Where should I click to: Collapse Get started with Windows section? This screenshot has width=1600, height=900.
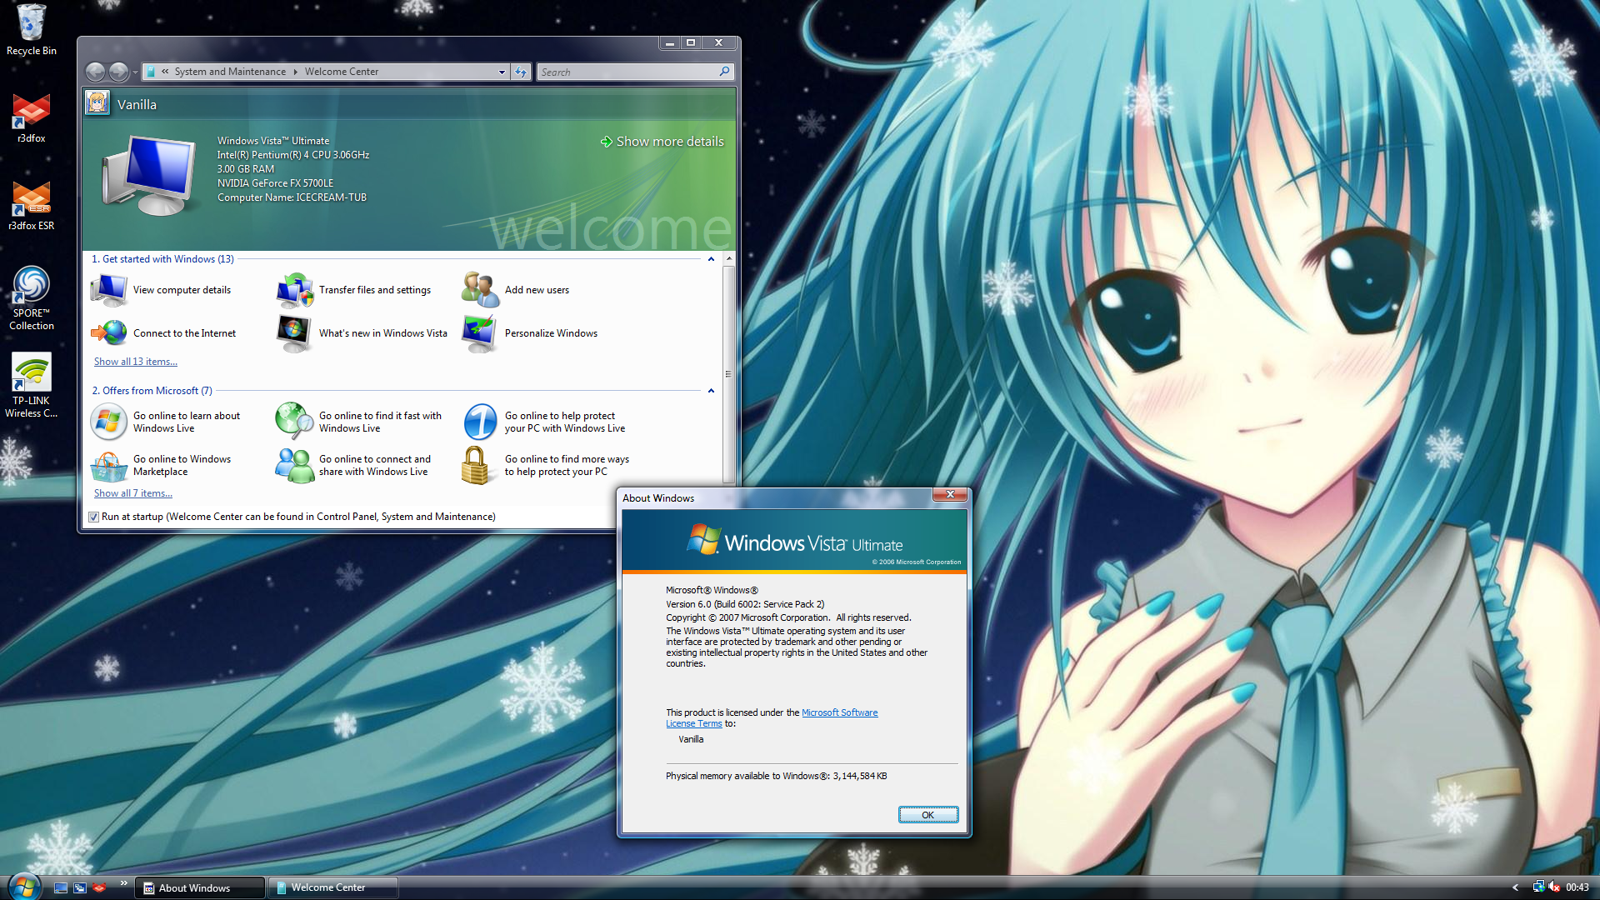click(x=711, y=259)
